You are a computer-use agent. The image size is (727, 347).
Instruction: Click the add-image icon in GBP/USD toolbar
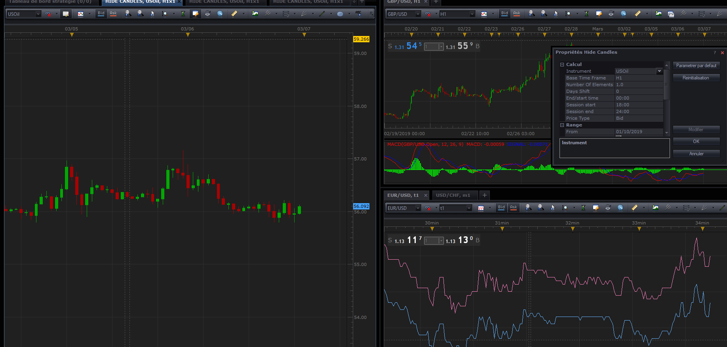click(658, 14)
